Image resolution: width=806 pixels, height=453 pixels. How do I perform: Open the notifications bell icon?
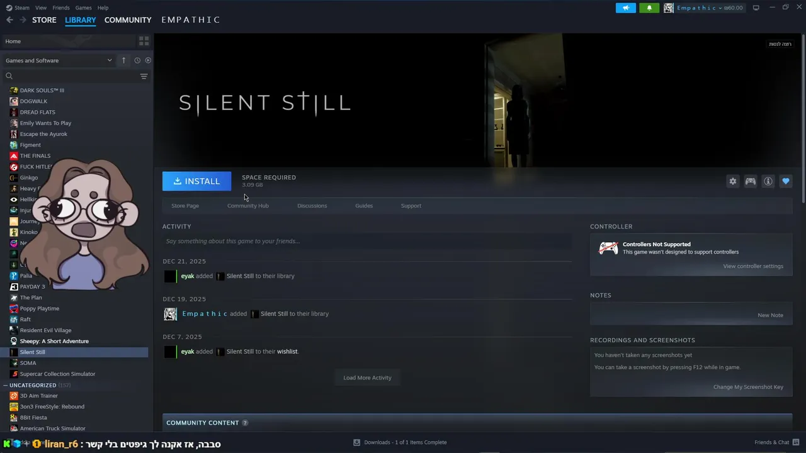tap(649, 8)
